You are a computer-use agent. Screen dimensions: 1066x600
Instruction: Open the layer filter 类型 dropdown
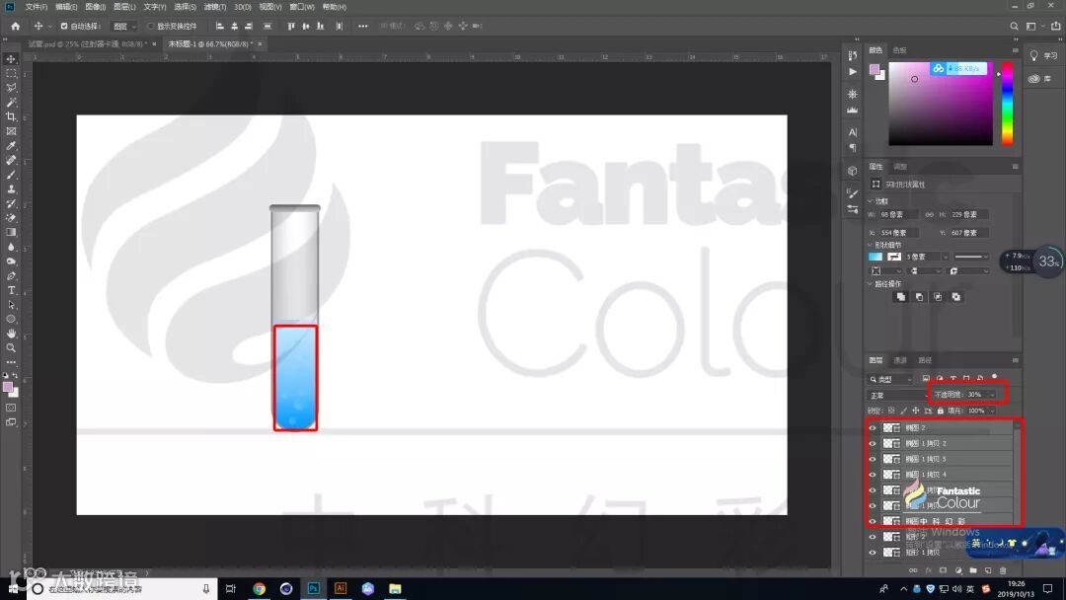click(x=890, y=379)
